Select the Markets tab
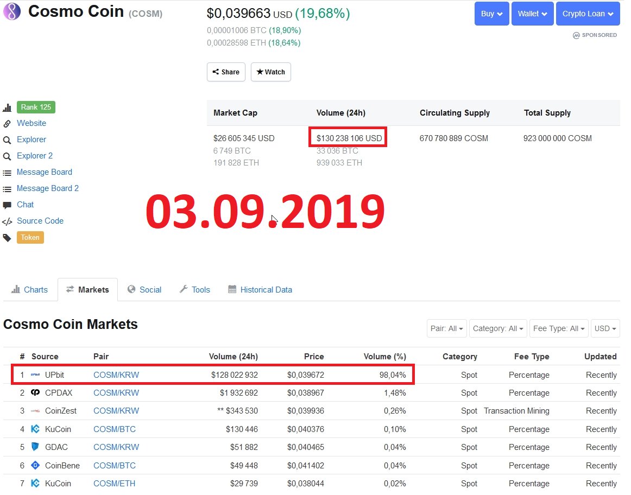The height and width of the screenshot is (495, 631). [88, 289]
